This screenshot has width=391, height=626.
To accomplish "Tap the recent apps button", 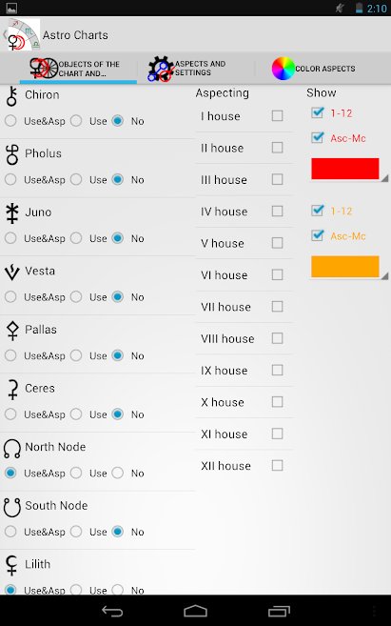I will coord(279,611).
